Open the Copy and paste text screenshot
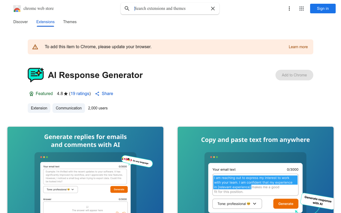The width and height of the screenshot is (341, 213). [x=255, y=170]
